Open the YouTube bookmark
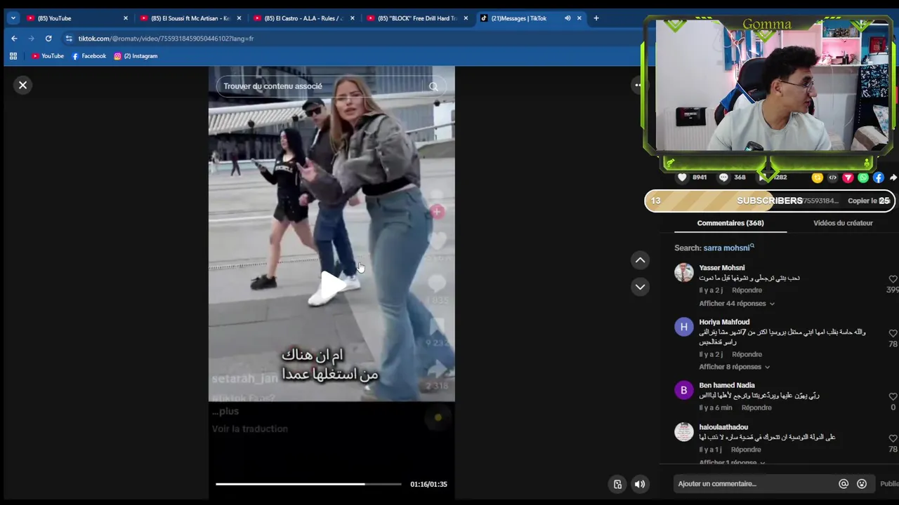Viewport: 899px width, 505px height. coord(47,56)
